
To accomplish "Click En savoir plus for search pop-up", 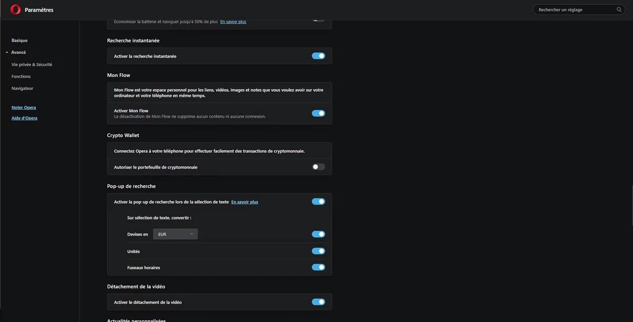I will point(245,202).
